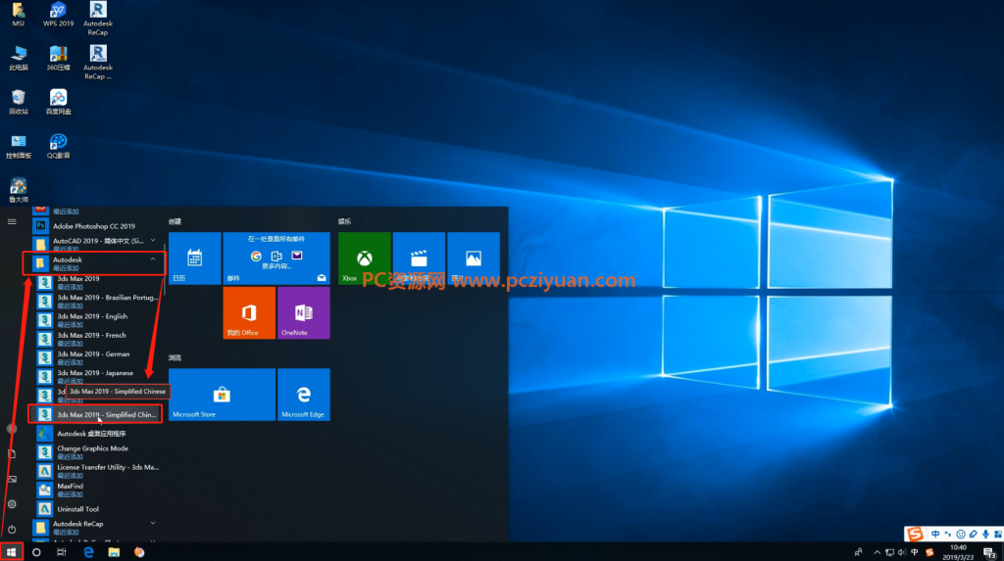Expand the Autodesk ReCap folder chevron
Viewport: 1004px width, 561px height.
pyautogui.click(x=152, y=523)
